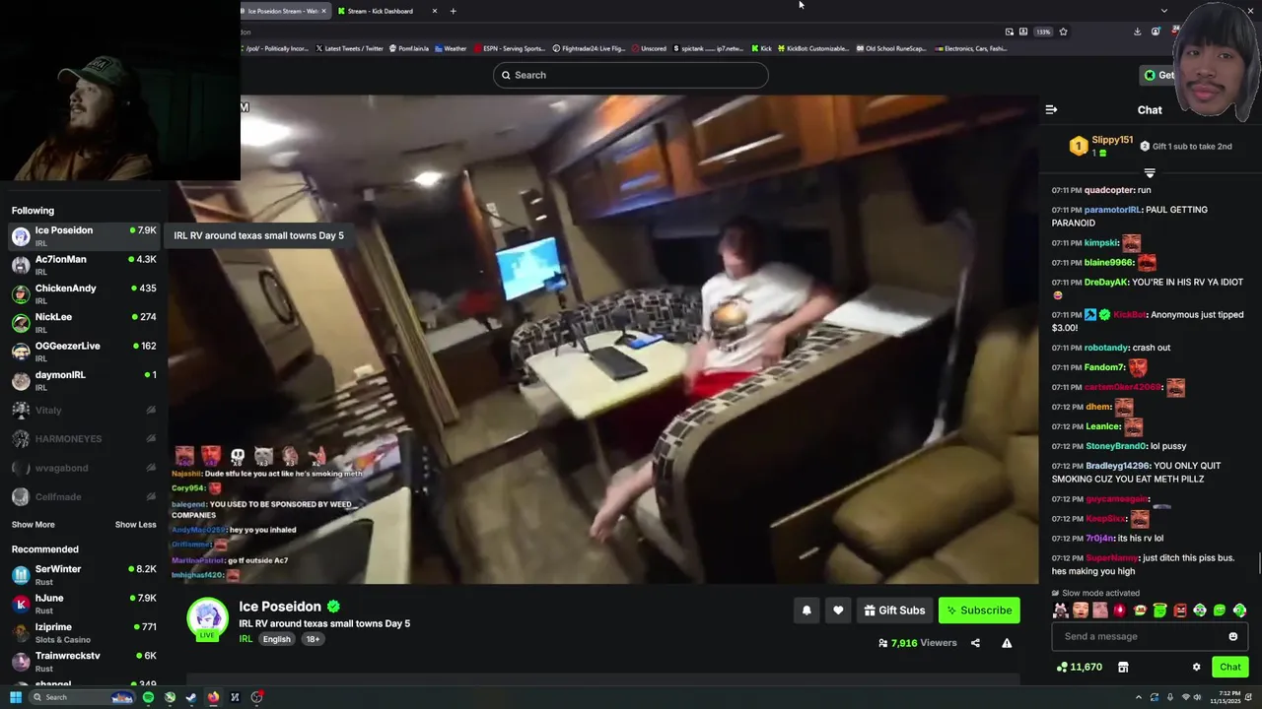Open Ice Poseidon channel name link
The width and height of the screenshot is (1262, 709).
click(280, 607)
